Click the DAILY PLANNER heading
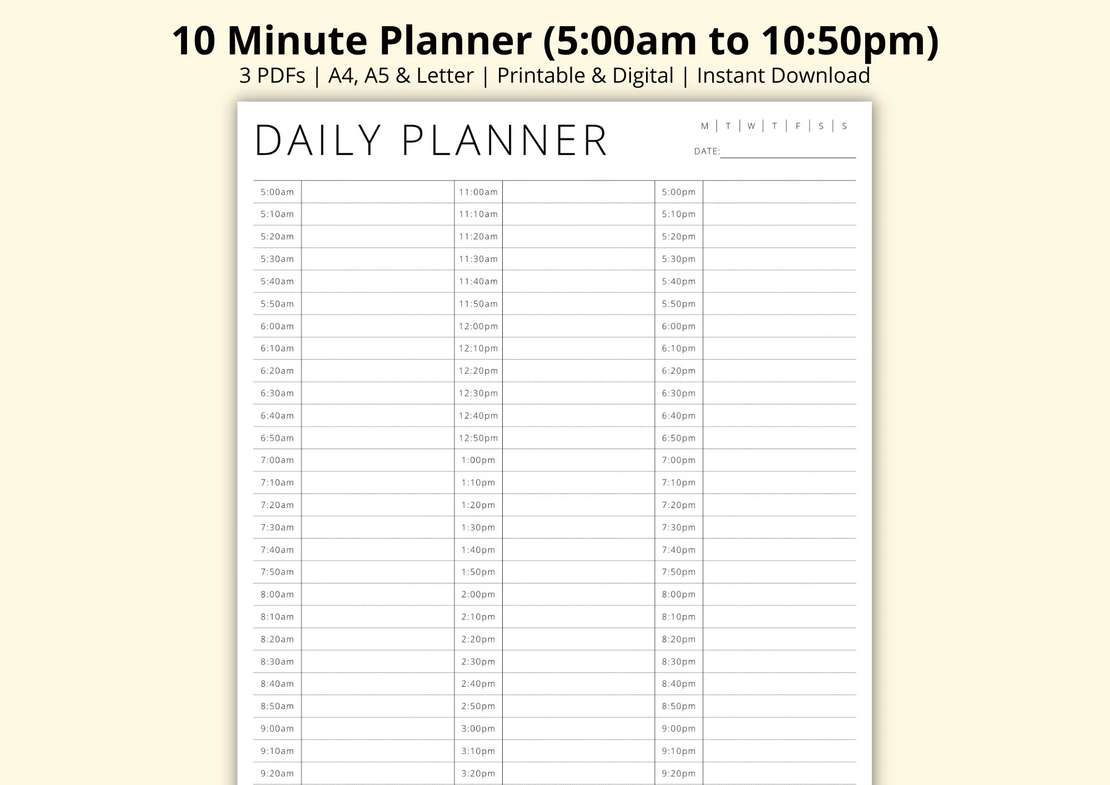The height and width of the screenshot is (785, 1110). [x=431, y=140]
